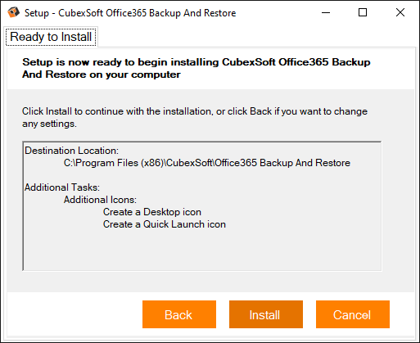
Task: Click the Additional Tasks line in summary
Action: [62, 187]
